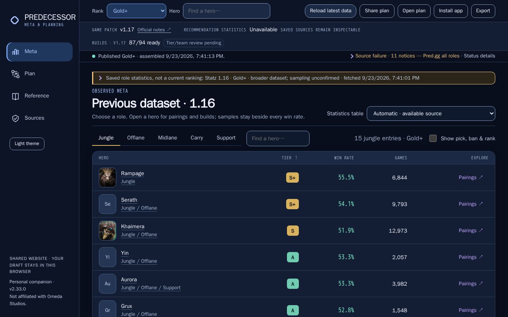Screen dimensions: 508x317
Task: Click the Open plan button
Action: 414,11
